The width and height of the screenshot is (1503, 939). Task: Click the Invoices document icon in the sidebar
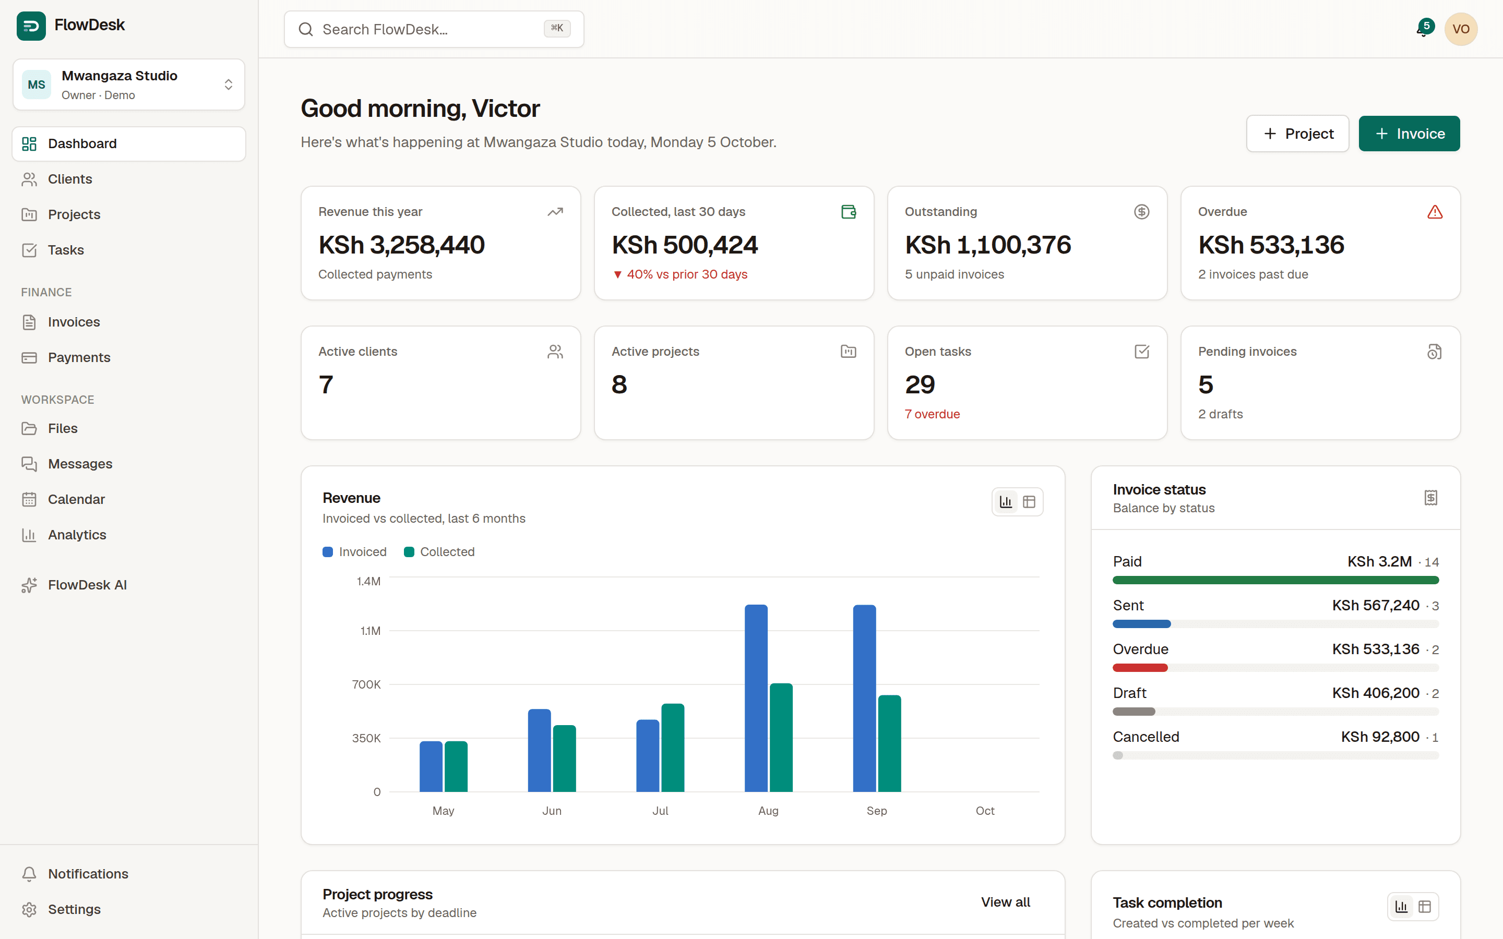[29, 322]
